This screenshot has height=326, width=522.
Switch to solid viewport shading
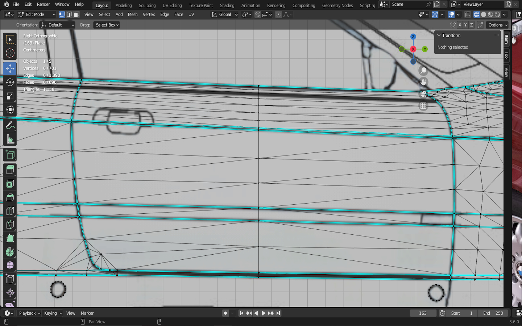pos(484,14)
